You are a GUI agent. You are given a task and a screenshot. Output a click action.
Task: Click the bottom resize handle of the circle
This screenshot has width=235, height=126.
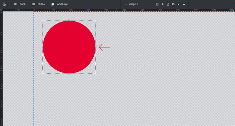(69, 74)
